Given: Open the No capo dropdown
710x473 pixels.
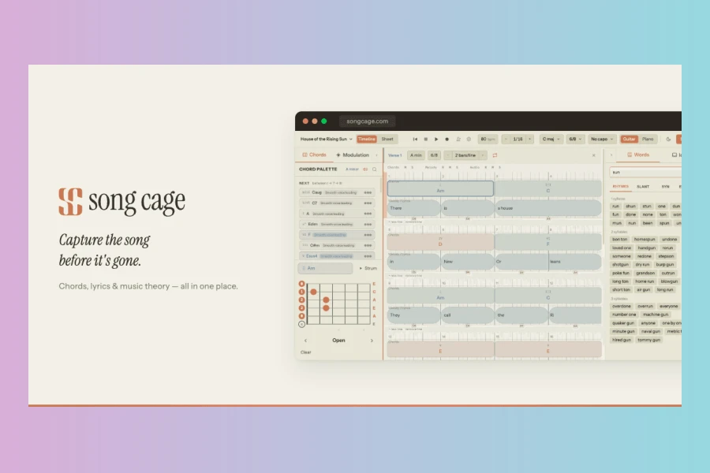Looking at the screenshot, I should click(x=602, y=139).
